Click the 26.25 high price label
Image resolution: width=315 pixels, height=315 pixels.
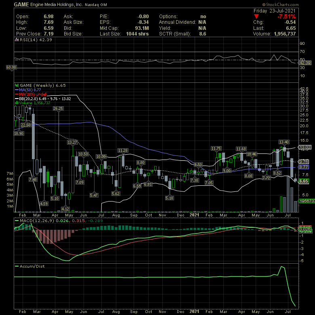[x=58, y=109]
